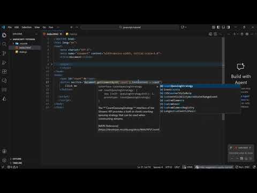Select CustomElementRegistry suggestion
Viewport: 257px width, 193px height.
pyautogui.click(x=200, y=108)
